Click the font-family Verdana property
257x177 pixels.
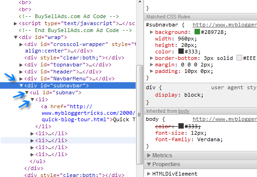pyautogui.click(x=189, y=139)
